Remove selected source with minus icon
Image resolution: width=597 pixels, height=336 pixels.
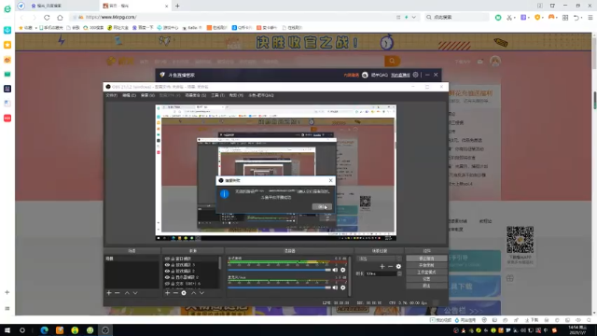coord(175,293)
